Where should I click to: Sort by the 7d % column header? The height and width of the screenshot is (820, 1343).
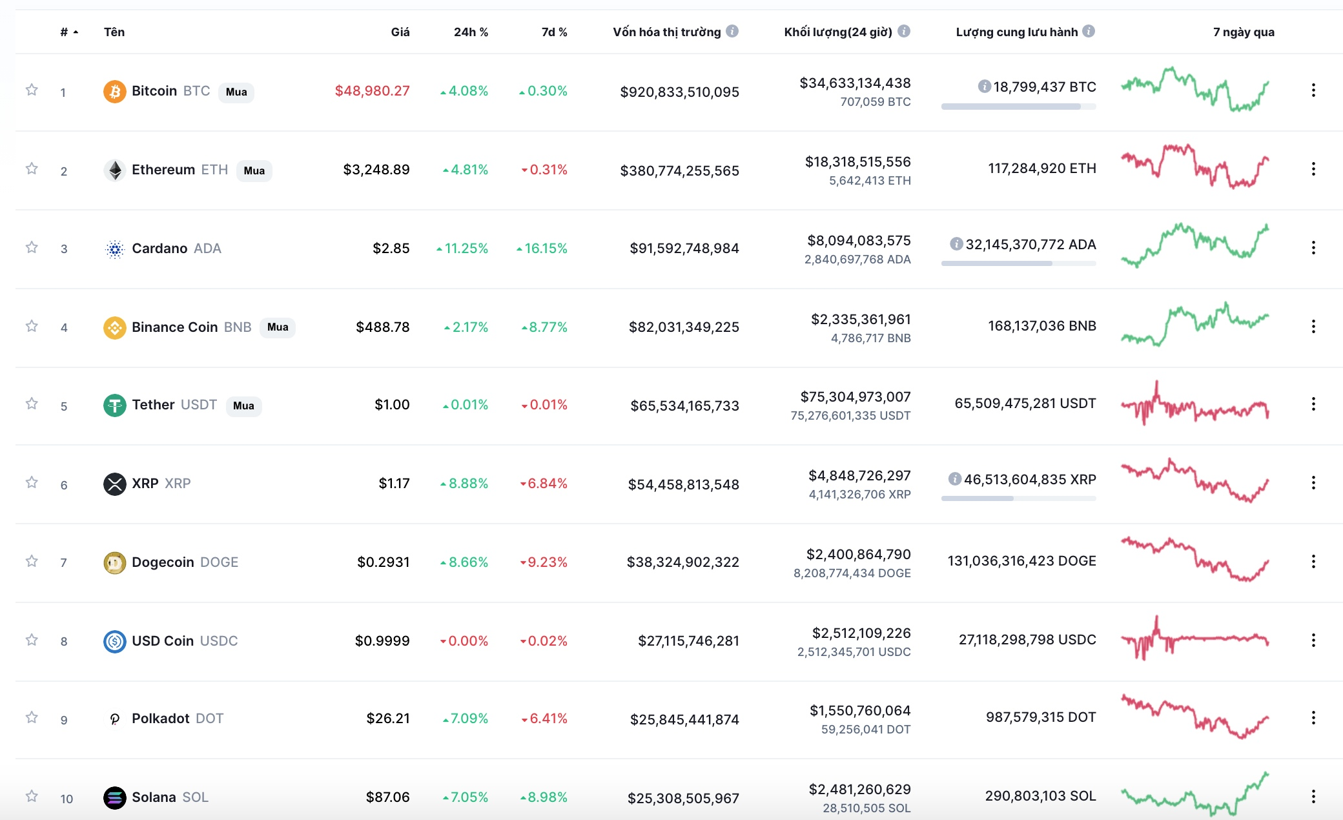click(554, 32)
